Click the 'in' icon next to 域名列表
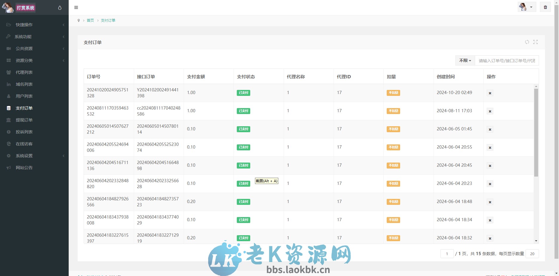This screenshot has height=276, width=559. pyautogui.click(x=8, y=84)
